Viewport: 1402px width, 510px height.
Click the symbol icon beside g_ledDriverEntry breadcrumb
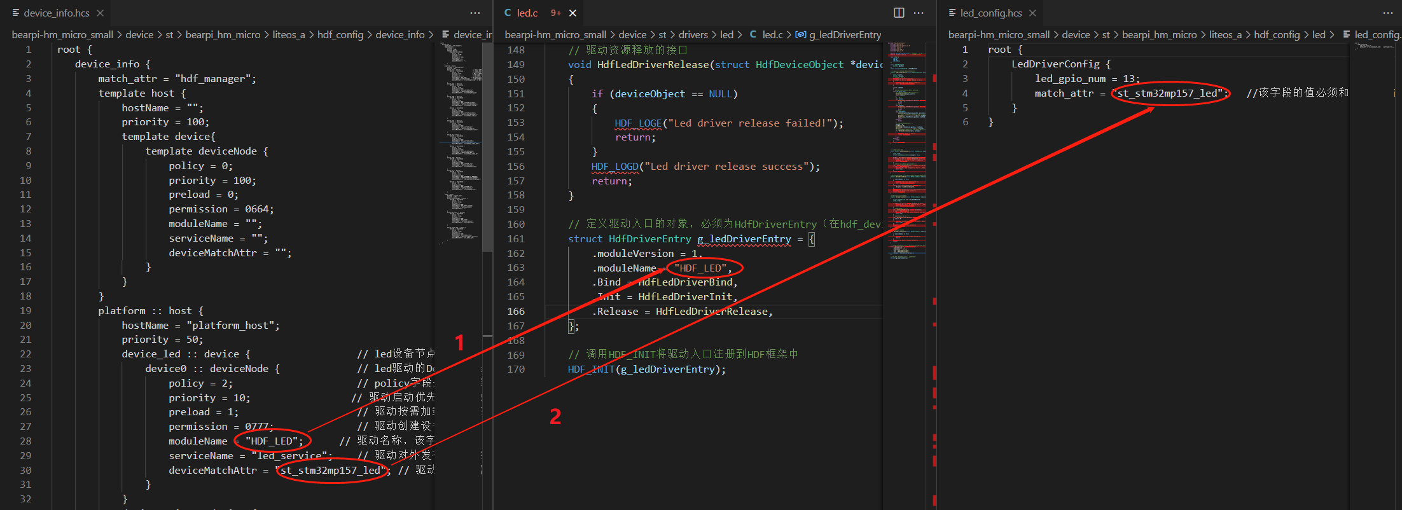801,34
